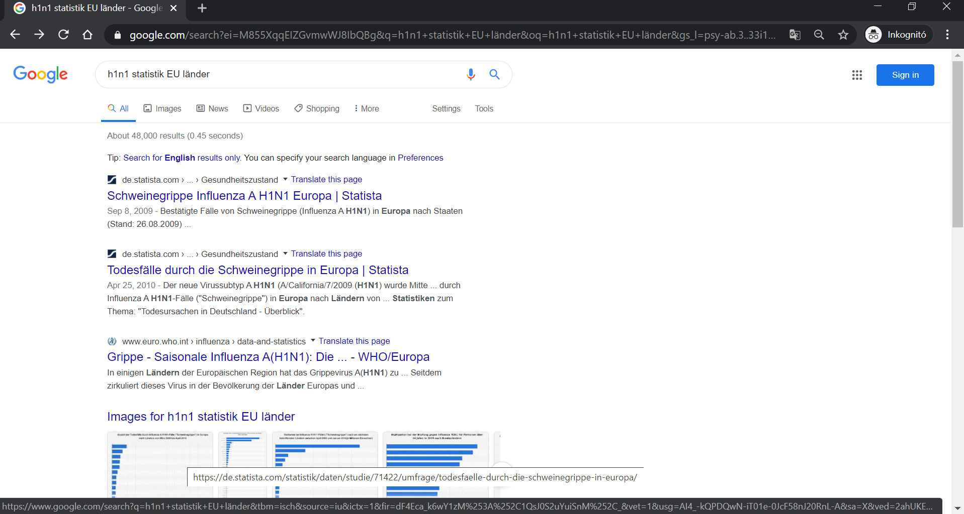964x514 pixels.
Task: Click the lock icon in the address bar
Action: pos(118,35)
